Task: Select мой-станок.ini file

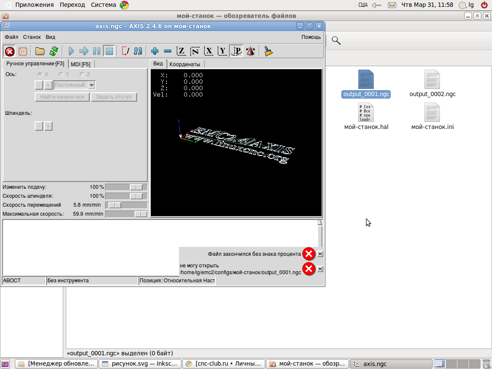Action: click(432, 117)
